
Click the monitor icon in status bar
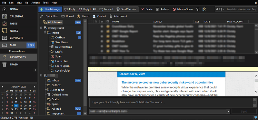[x=255, y=118]
